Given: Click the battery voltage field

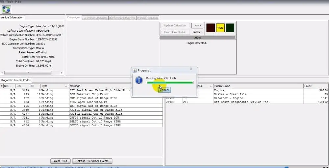Looking at the screenshot, I should [x=197, y=26].
